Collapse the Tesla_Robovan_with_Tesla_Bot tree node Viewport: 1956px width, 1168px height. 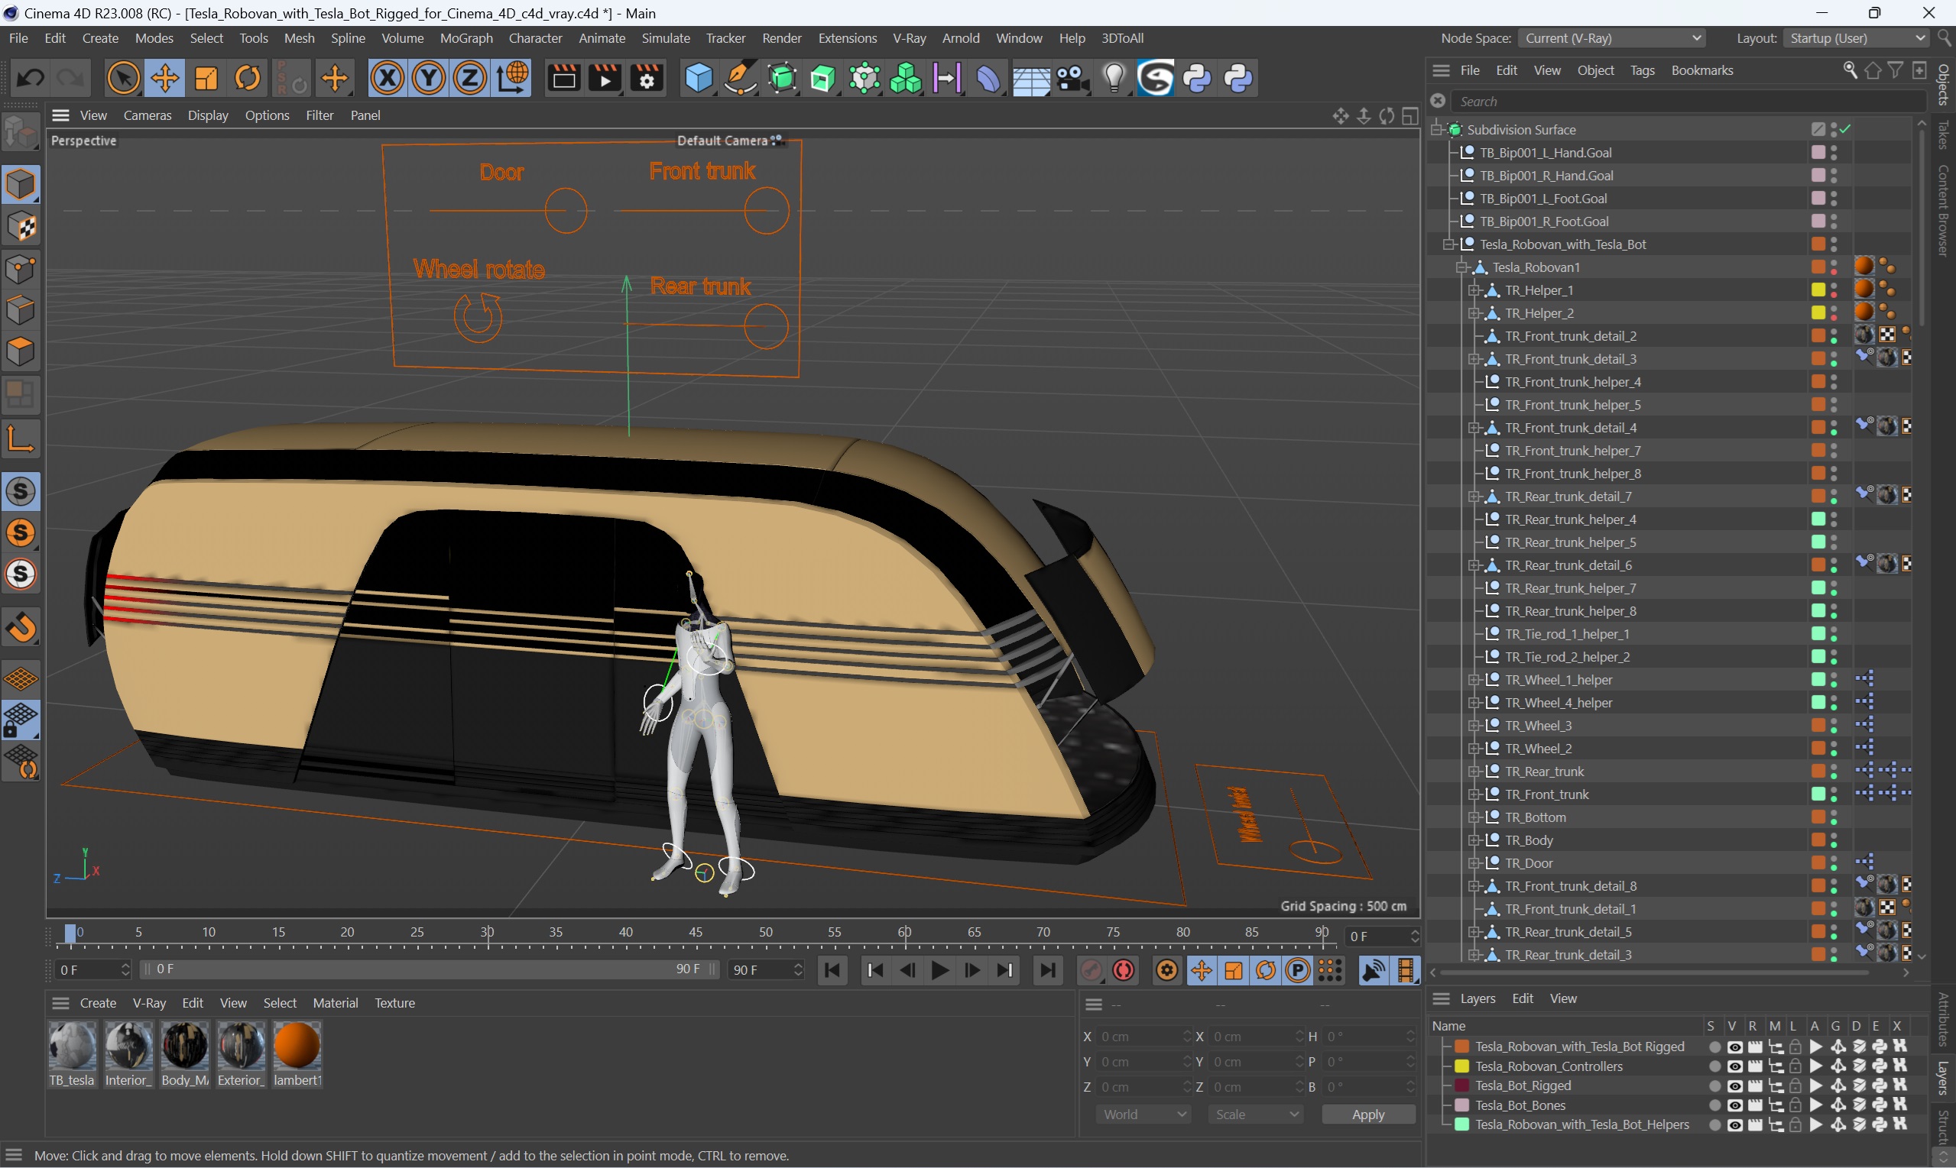(1448, 244)
